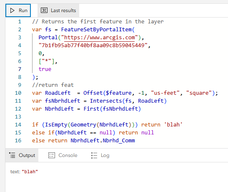This screenshot has height=192, width=228.
Task: Place cursor on the Offset function call
Action: coord(93,93)
